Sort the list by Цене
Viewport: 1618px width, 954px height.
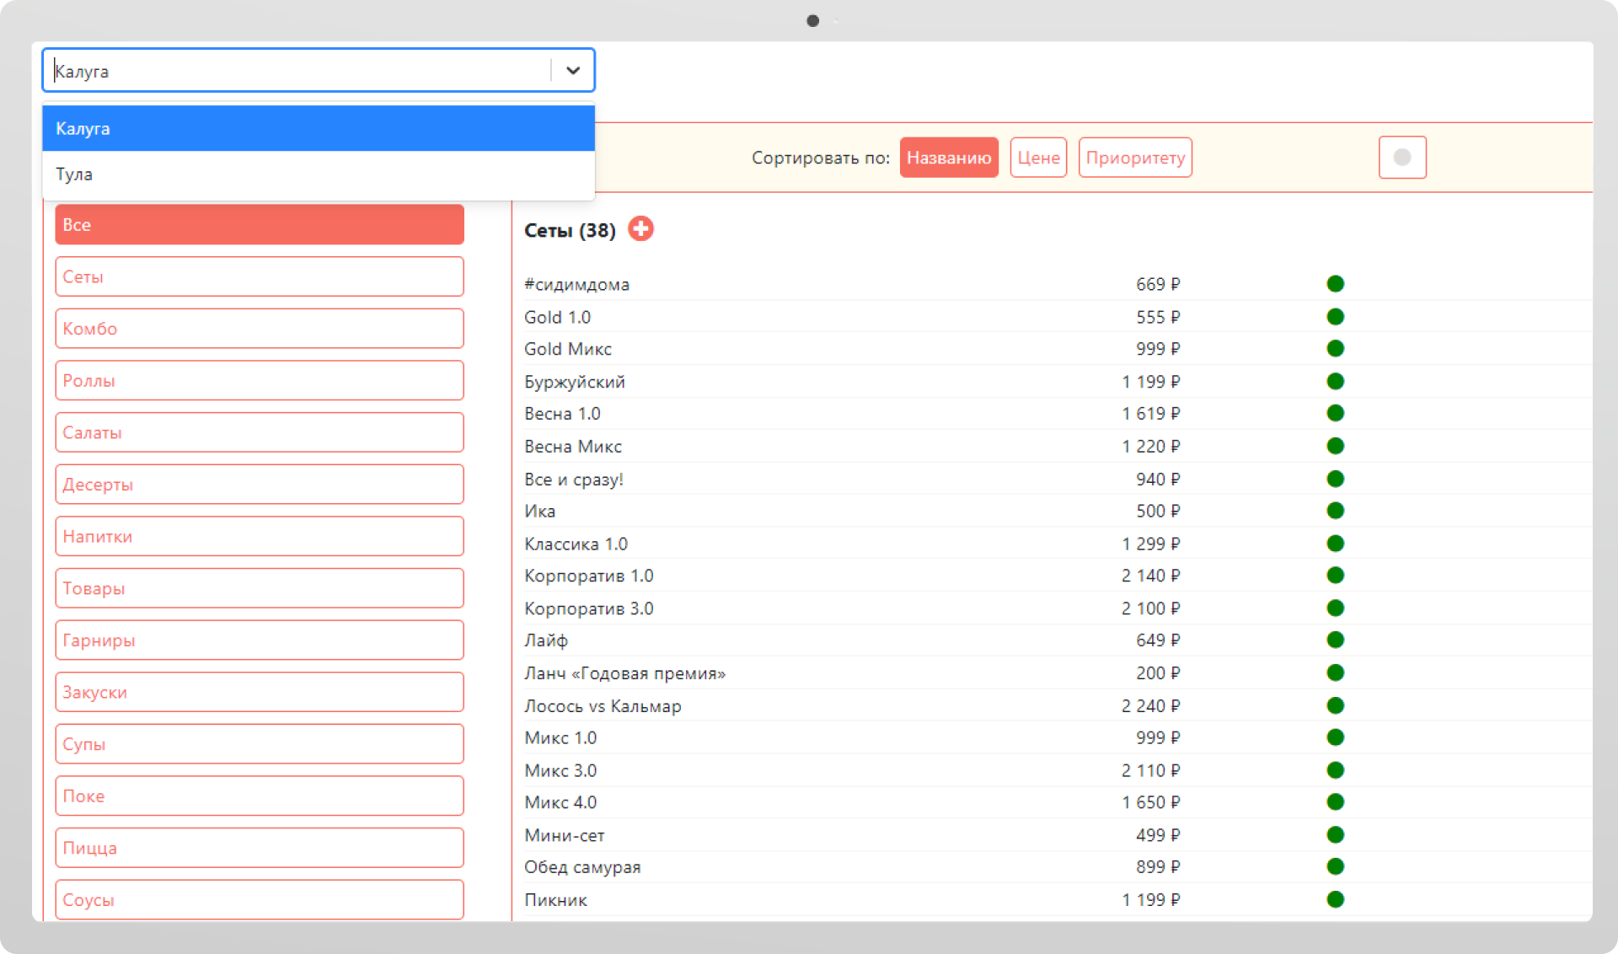[x=1038, y=158]
